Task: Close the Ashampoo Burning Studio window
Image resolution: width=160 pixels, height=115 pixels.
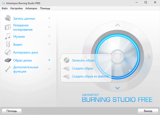Action: (155, 2)
